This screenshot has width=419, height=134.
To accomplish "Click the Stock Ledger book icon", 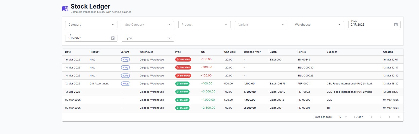I will pos(65,9).
